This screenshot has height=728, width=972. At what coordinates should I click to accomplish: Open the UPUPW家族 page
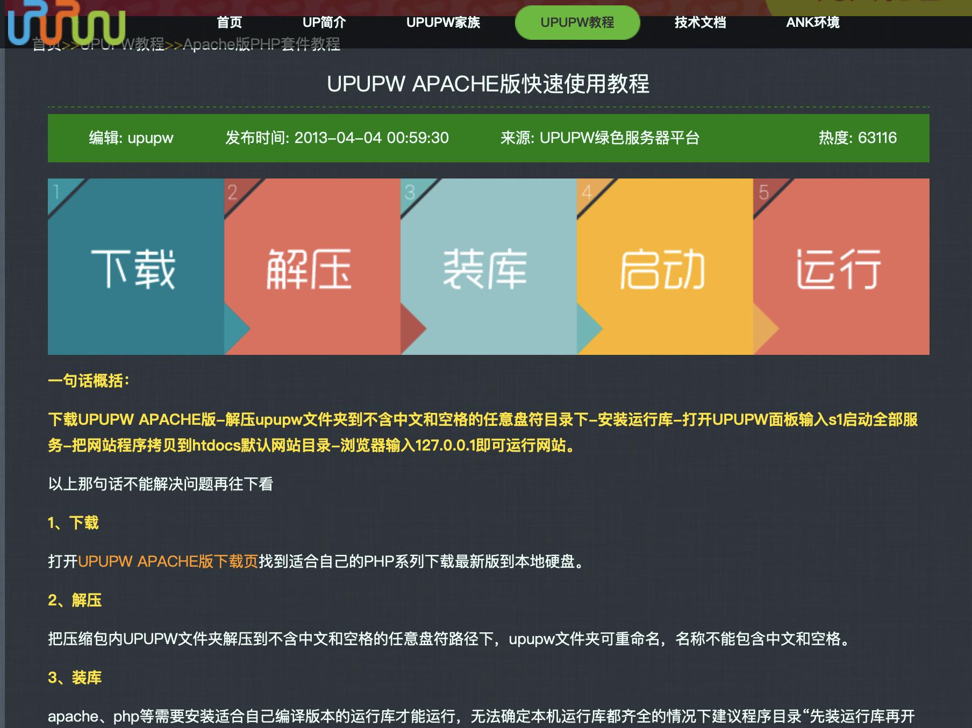click(444, 23)
